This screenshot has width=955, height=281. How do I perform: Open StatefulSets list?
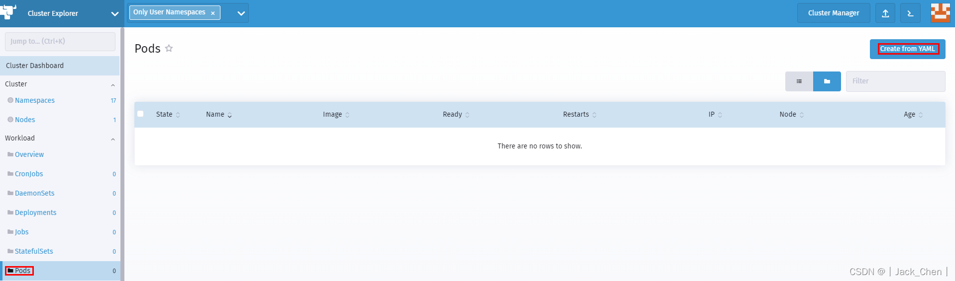(x=34, y=251)
